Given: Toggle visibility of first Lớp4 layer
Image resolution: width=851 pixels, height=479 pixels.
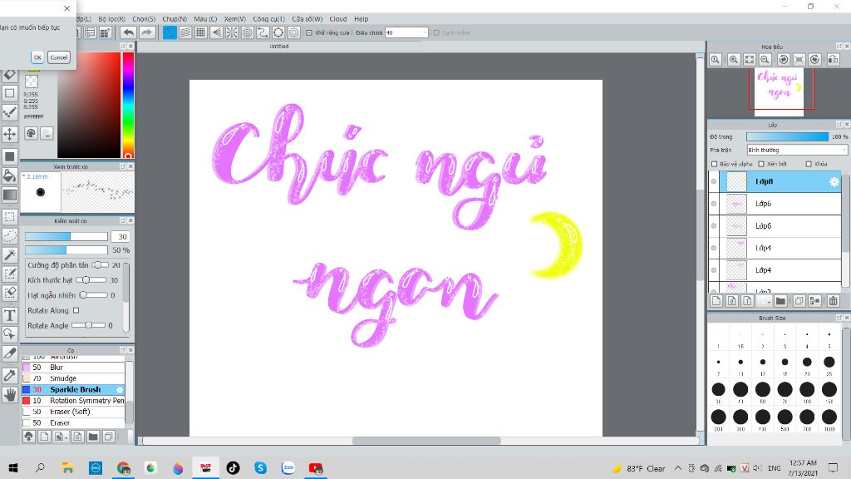Looking at the screenshot, I should [714, 248].
